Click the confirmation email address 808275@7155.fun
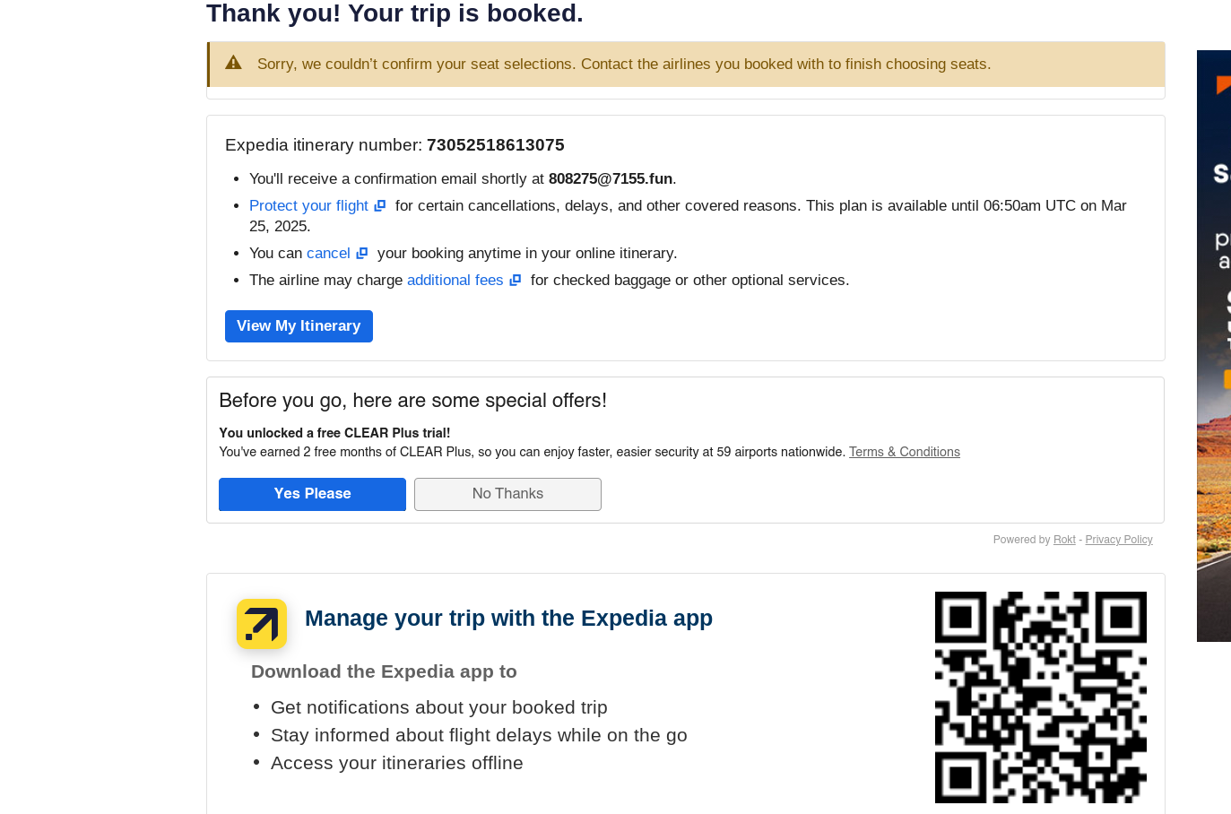Screen dimensions: 1231x814 coord(611,179)
